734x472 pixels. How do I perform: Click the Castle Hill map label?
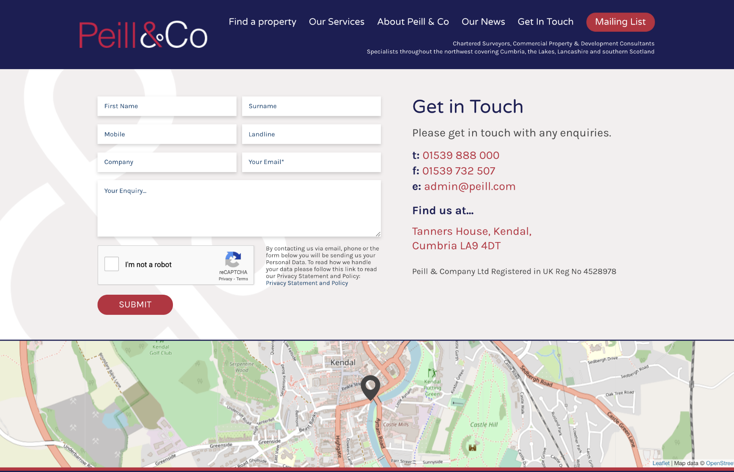pos(484,425)
